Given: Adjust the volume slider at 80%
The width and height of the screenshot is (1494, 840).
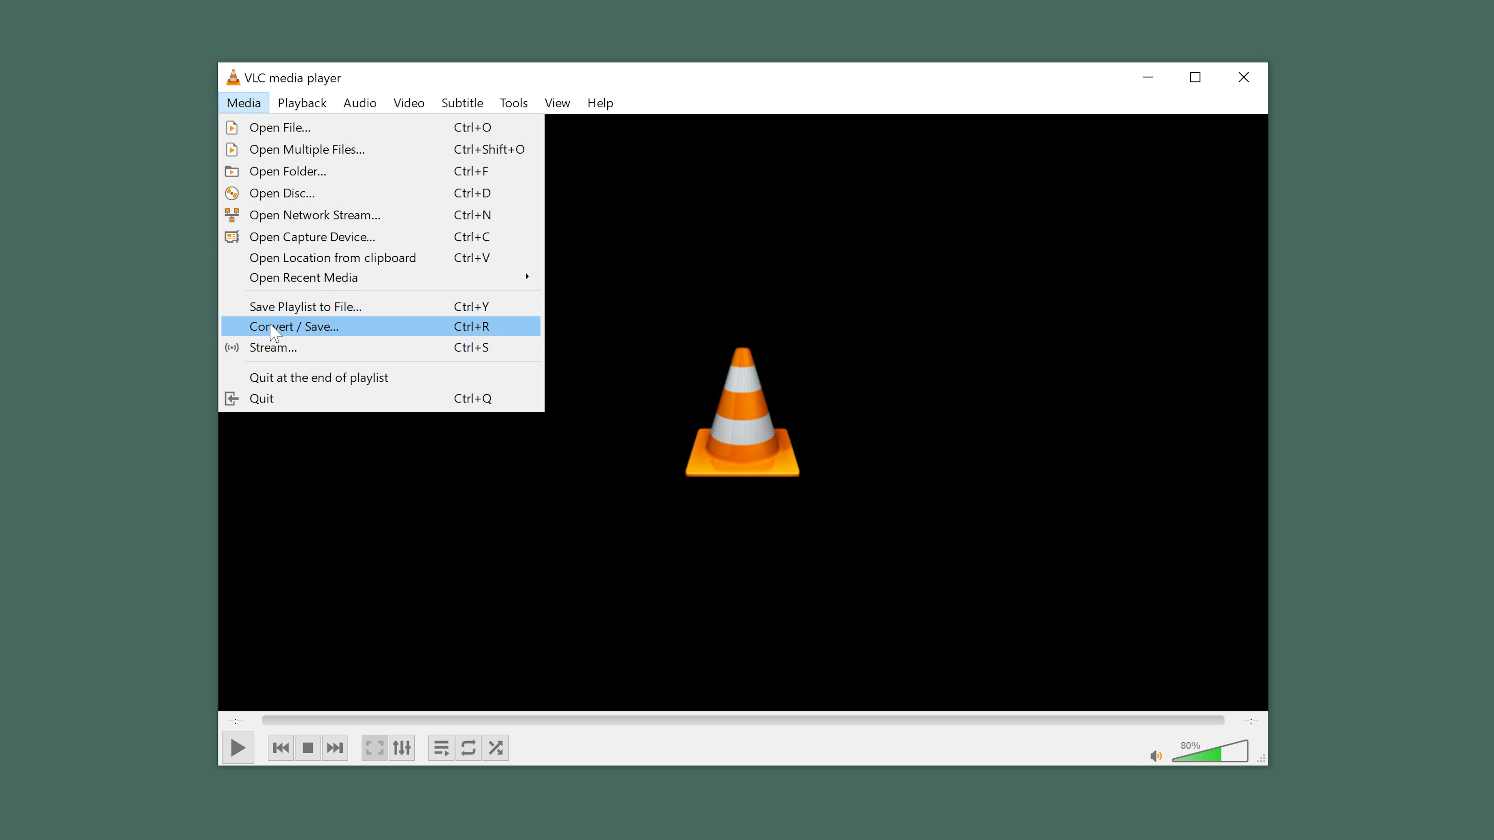Looking at the screenshot, I should click(x=1210, y=751).
